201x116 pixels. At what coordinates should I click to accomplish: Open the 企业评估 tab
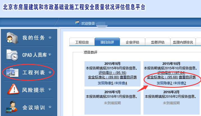tap(133, 42)
